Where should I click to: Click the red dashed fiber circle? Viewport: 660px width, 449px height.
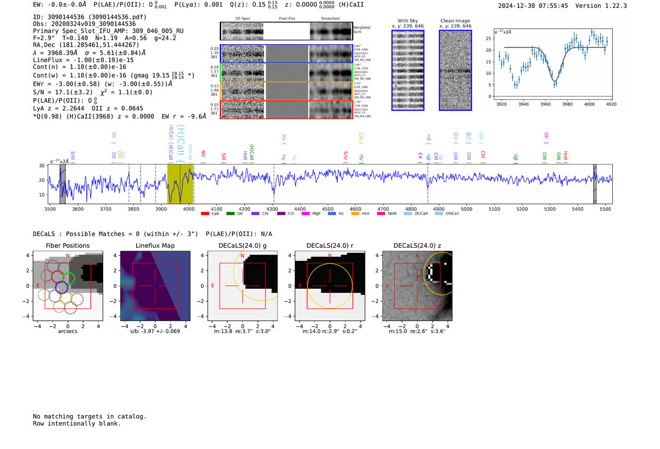[58, 277]
